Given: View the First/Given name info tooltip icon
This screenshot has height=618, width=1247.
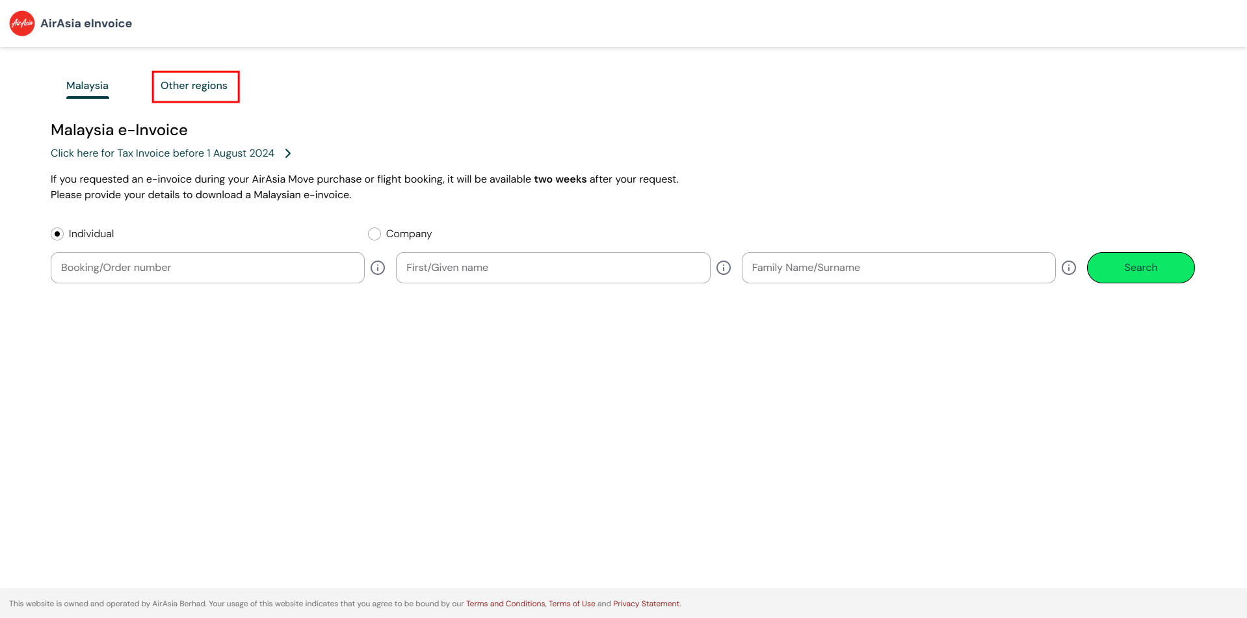Looking at the screenshot, I should [x=724, y=267].
